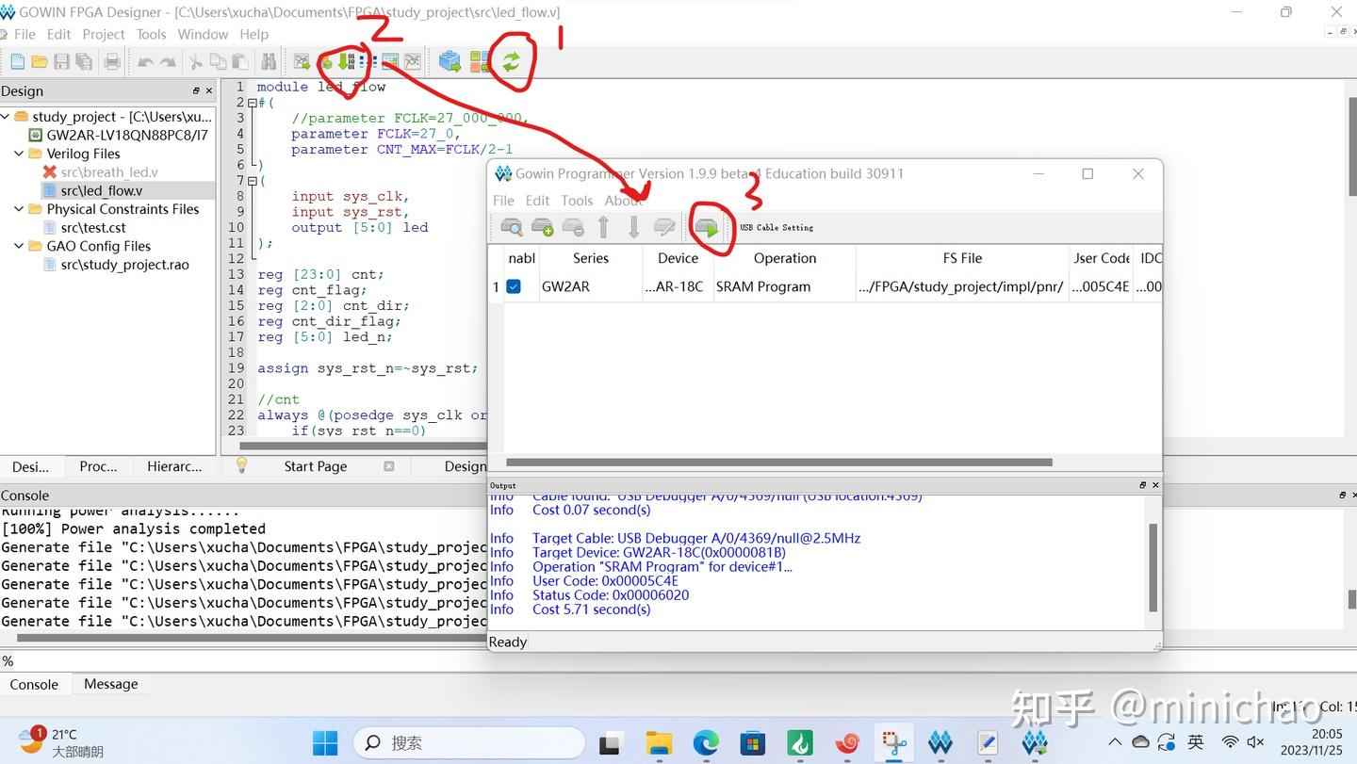1357x764 pixels.
Task: Click the green Run All refresh icon
Action: coord(511,62)
